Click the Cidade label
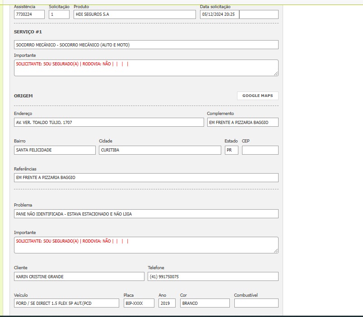 pyautogui.click(x=105, y=141)
